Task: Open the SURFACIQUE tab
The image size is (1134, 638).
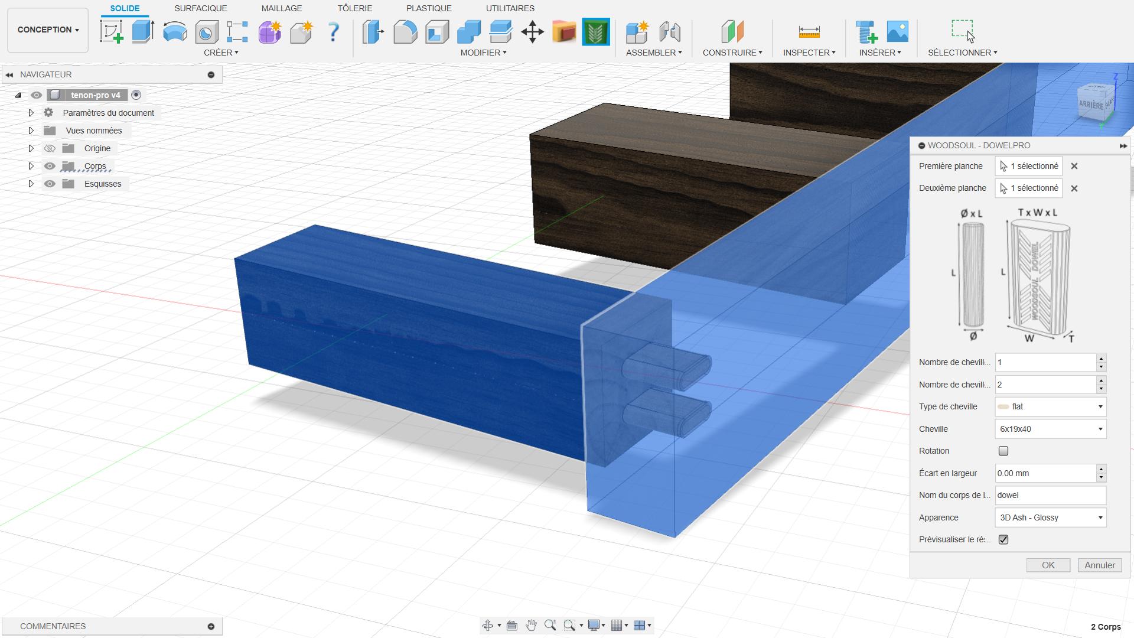Action: click(200, 8)
